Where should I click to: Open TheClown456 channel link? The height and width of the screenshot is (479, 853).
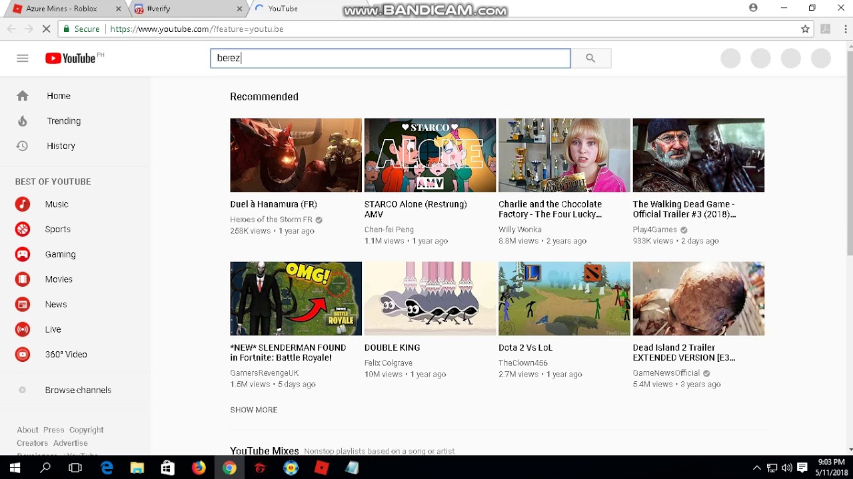tap(523, 363)
